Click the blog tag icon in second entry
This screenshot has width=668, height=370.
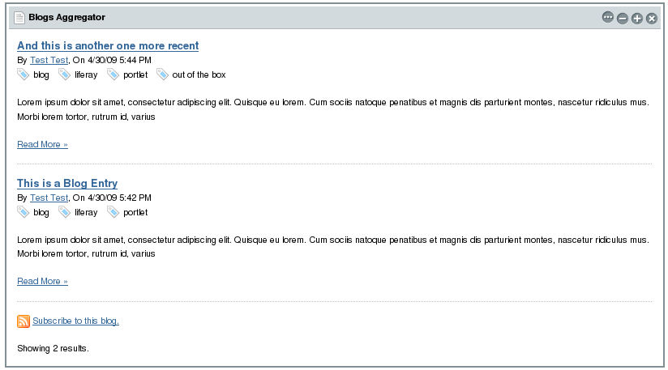click(x=24, y=212)
